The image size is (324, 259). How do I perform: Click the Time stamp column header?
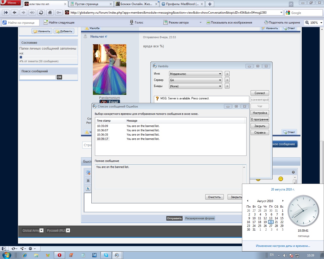click(x=110, y=121)
